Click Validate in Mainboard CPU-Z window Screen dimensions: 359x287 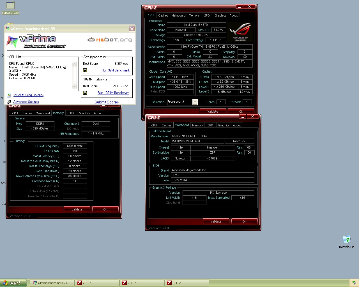click(x=216, y=221)
